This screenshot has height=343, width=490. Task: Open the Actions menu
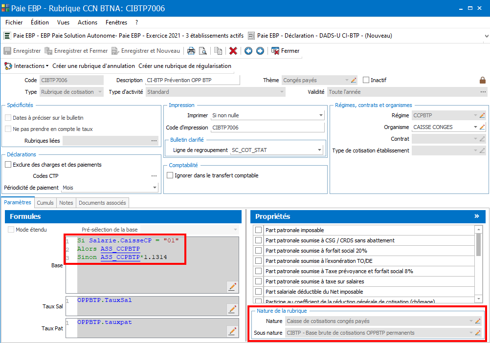tap(88, 22)
